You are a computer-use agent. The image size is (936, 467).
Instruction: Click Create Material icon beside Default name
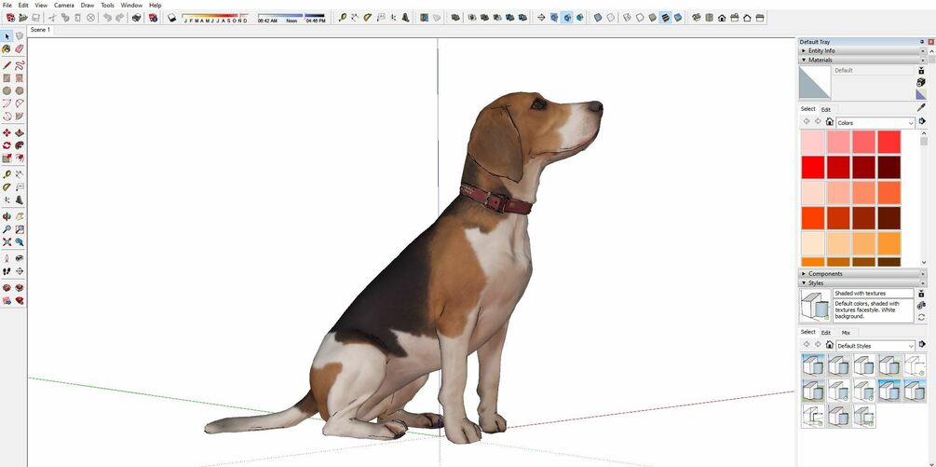coord(921,82)
